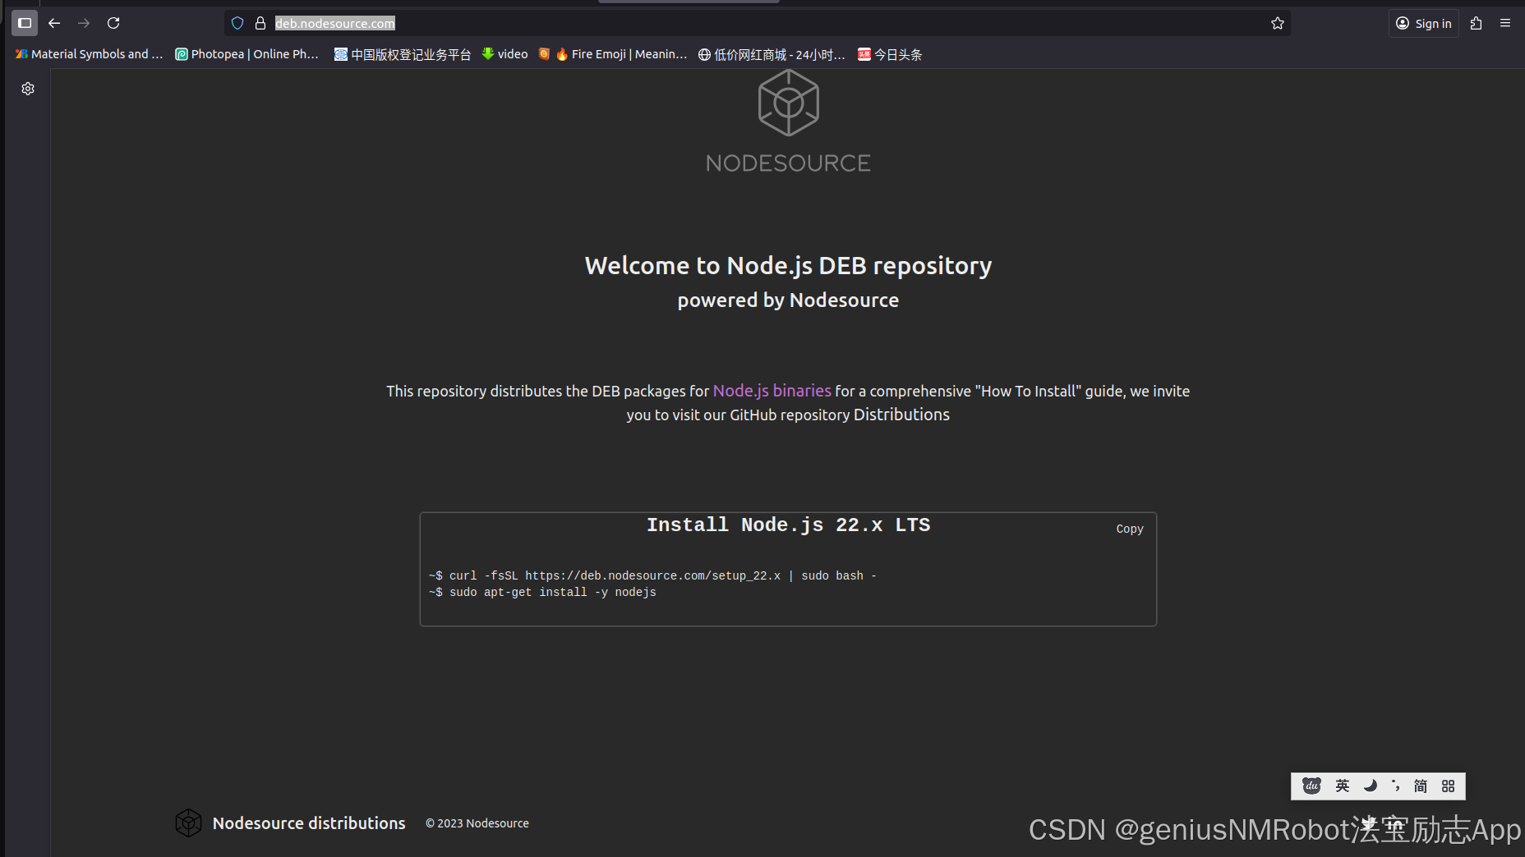Open Material Symbols bookmark

tap(89, 54)
